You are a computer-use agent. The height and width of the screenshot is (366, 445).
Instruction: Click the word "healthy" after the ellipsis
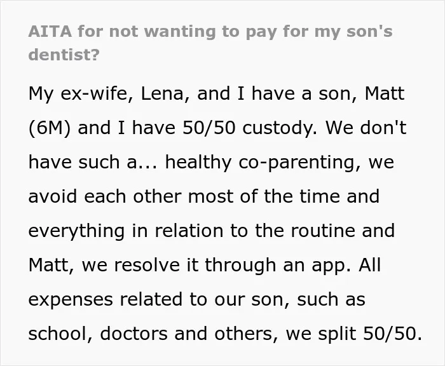[198, 163]
